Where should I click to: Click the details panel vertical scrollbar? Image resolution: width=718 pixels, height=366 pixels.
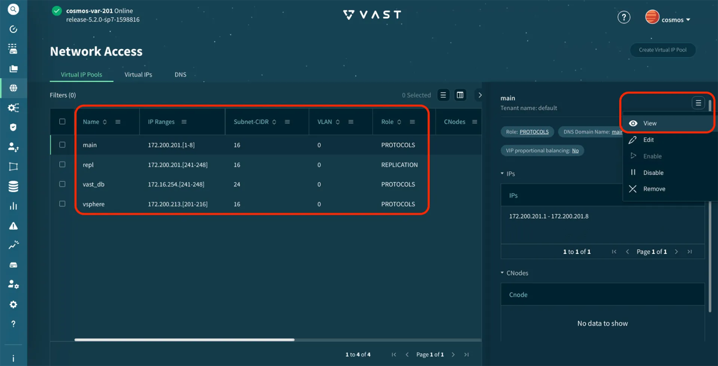(x=710, y=206)
